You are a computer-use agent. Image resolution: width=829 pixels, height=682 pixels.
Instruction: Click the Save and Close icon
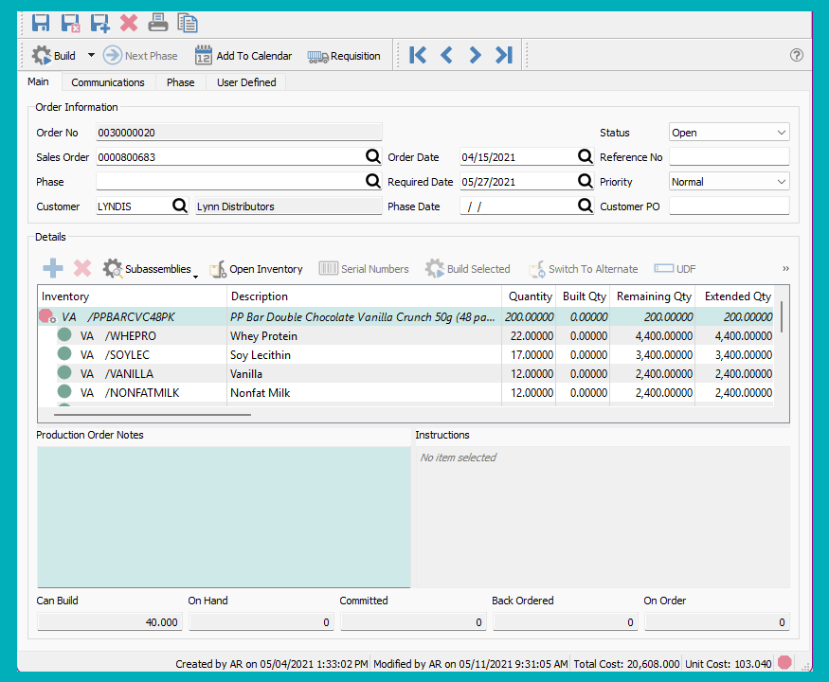(x=70, y=24)
